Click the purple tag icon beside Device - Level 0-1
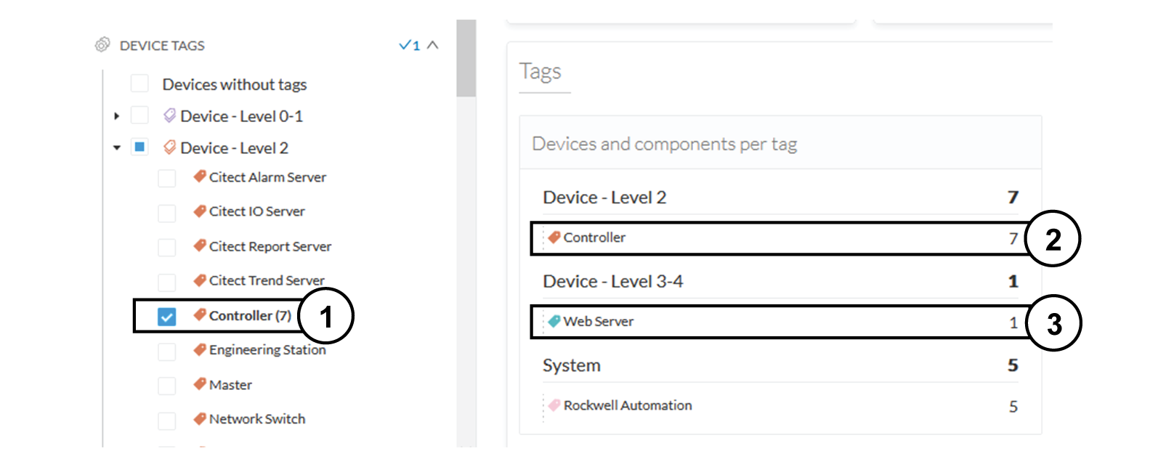The height and width of the screenshot is (467, 1166). (169, 115)
